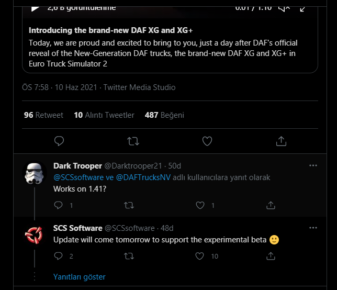View the 96 Retweet list
337x290 pixels.
pyautogui.click(x=43, y=115)
